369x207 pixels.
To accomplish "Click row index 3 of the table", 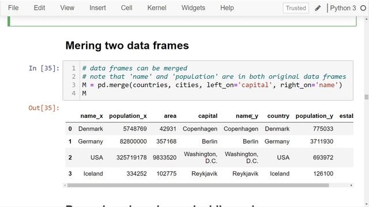I will (70, 174).
